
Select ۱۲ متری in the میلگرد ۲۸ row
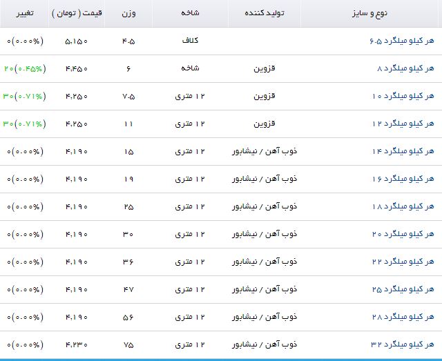click(190, 317)
